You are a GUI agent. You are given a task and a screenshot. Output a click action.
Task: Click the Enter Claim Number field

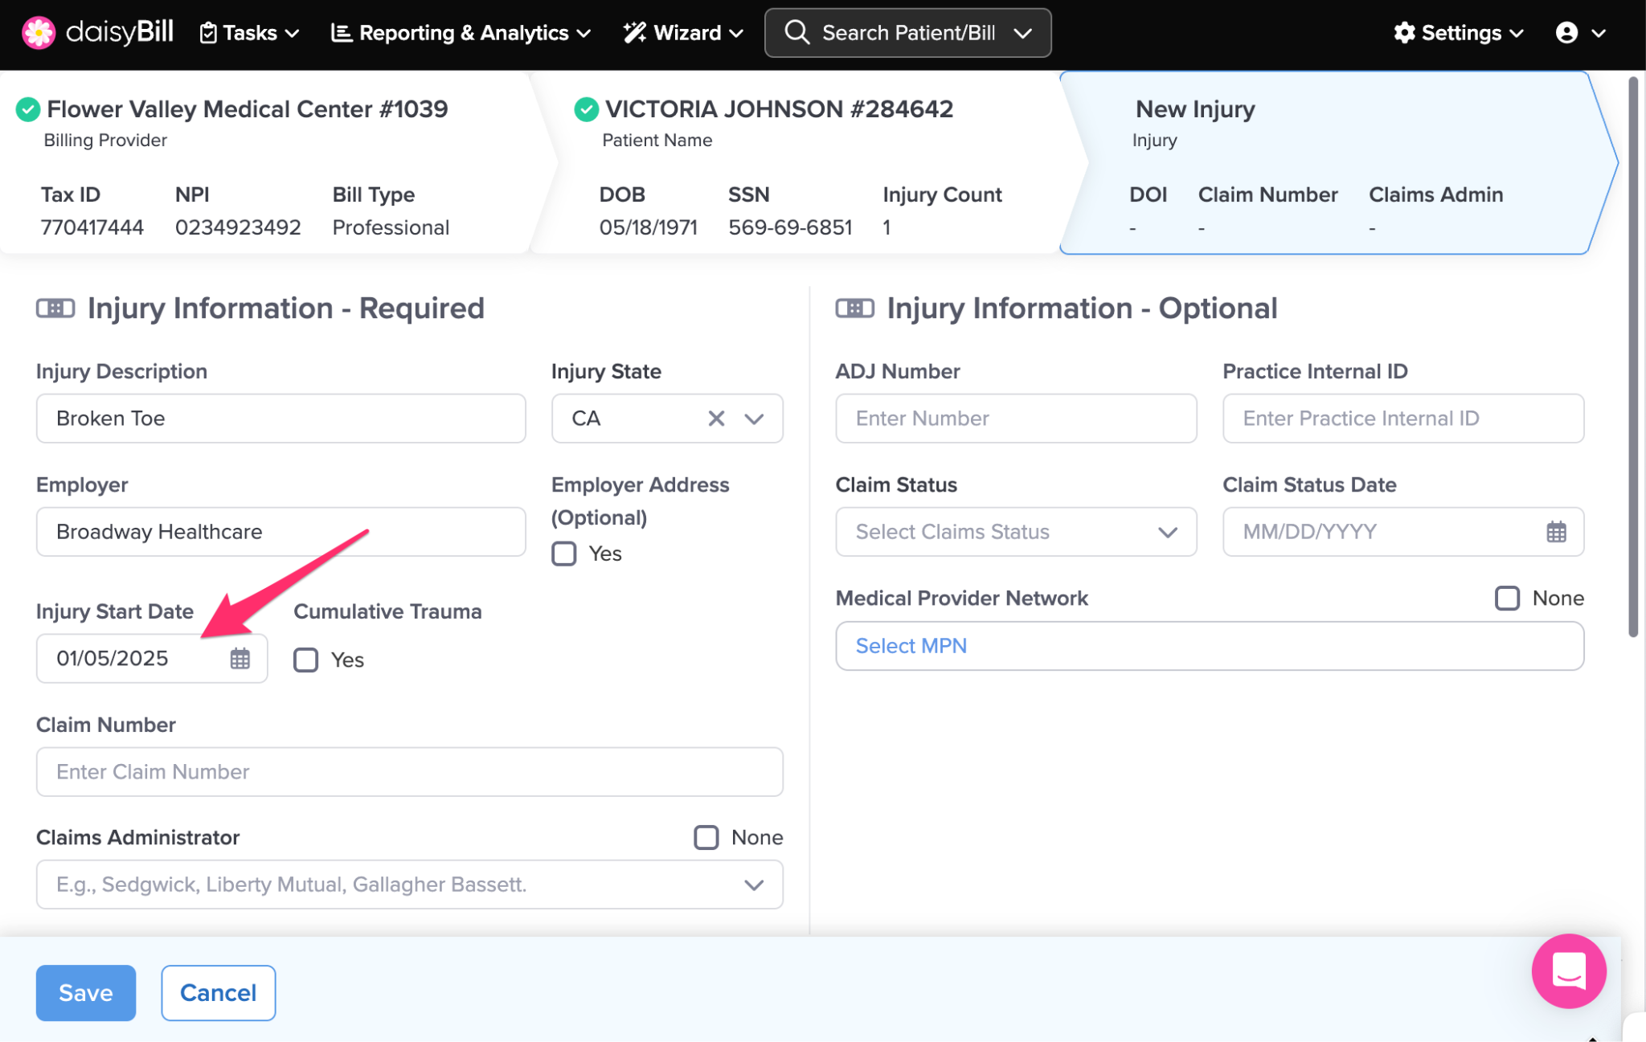(x=409, y=772)
